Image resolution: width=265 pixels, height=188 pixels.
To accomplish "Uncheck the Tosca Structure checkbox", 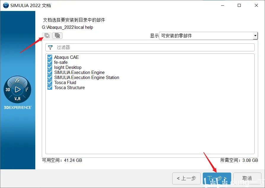I will [50, 88].
